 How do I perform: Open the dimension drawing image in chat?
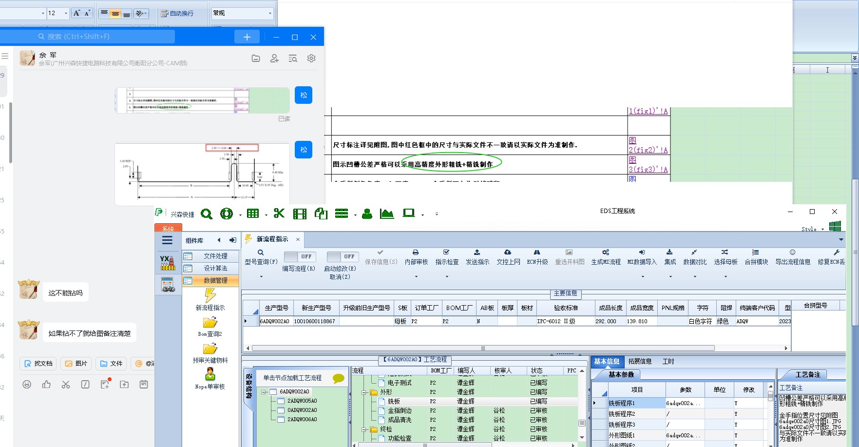tap(202, 174)
